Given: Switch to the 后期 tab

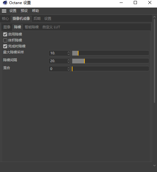Looking at the screenshot, I should pyautogui.click(x=37, y=19).
